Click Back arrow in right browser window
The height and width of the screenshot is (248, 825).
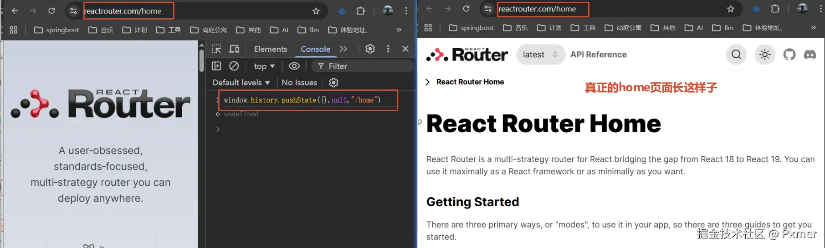429,9
